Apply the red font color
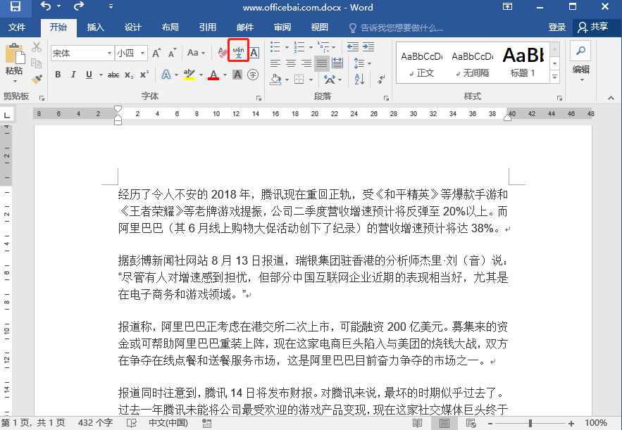 coord(213,75)
